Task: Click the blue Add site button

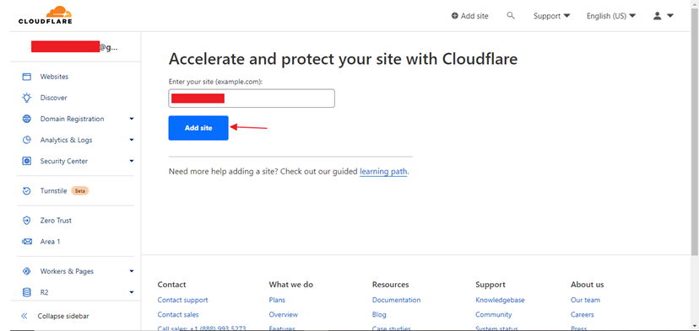Action: (198, 128)
